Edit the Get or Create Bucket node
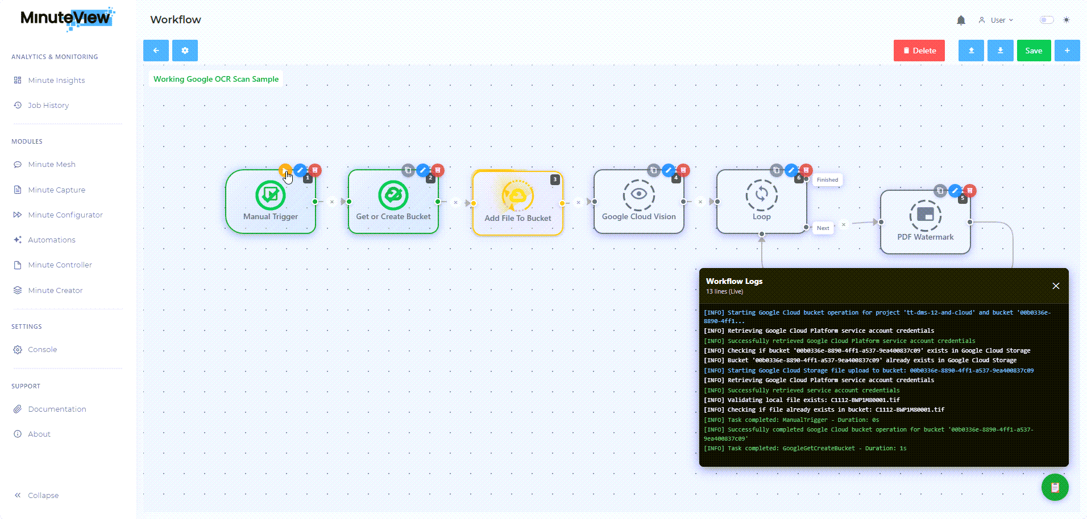This screenshot has height=519, width=1087. click(422, 170)
